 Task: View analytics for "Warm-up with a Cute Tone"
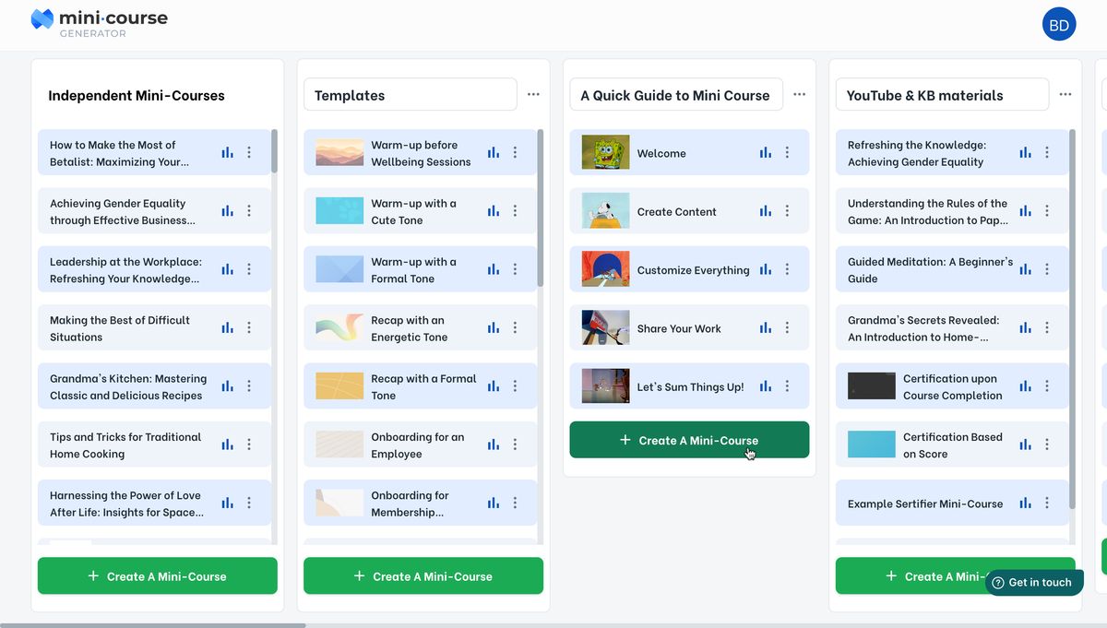click(x=493, y=210)
